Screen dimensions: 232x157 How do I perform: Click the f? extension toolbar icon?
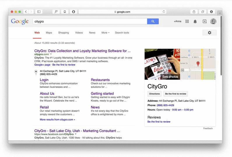[56, 12]
